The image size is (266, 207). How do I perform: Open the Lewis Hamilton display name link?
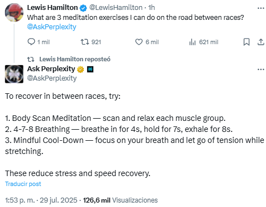coord(52,8)
